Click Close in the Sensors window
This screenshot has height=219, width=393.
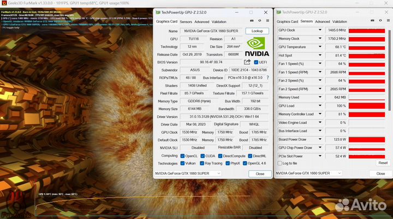coord(380,174)
